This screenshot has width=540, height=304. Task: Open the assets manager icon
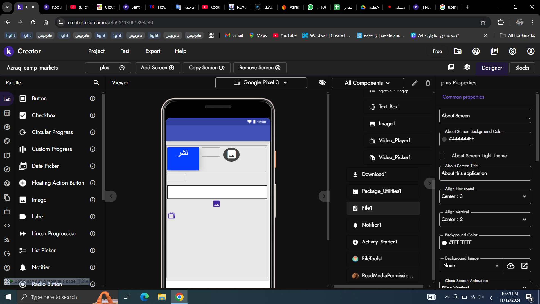click(x=451, y=67)
